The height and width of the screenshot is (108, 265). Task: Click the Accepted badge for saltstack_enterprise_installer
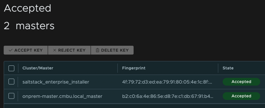click(x=241, y=82)
